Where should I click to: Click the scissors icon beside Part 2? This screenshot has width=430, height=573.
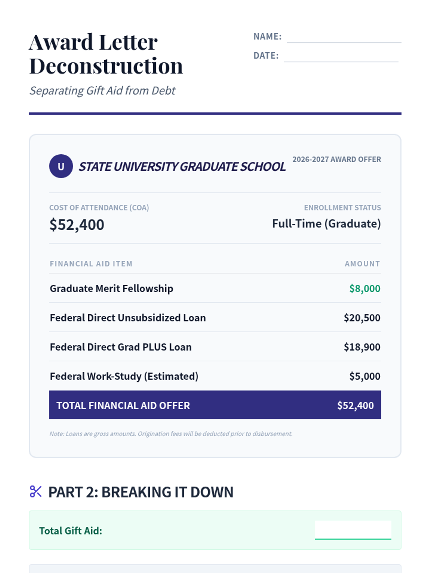pos(35,491)
